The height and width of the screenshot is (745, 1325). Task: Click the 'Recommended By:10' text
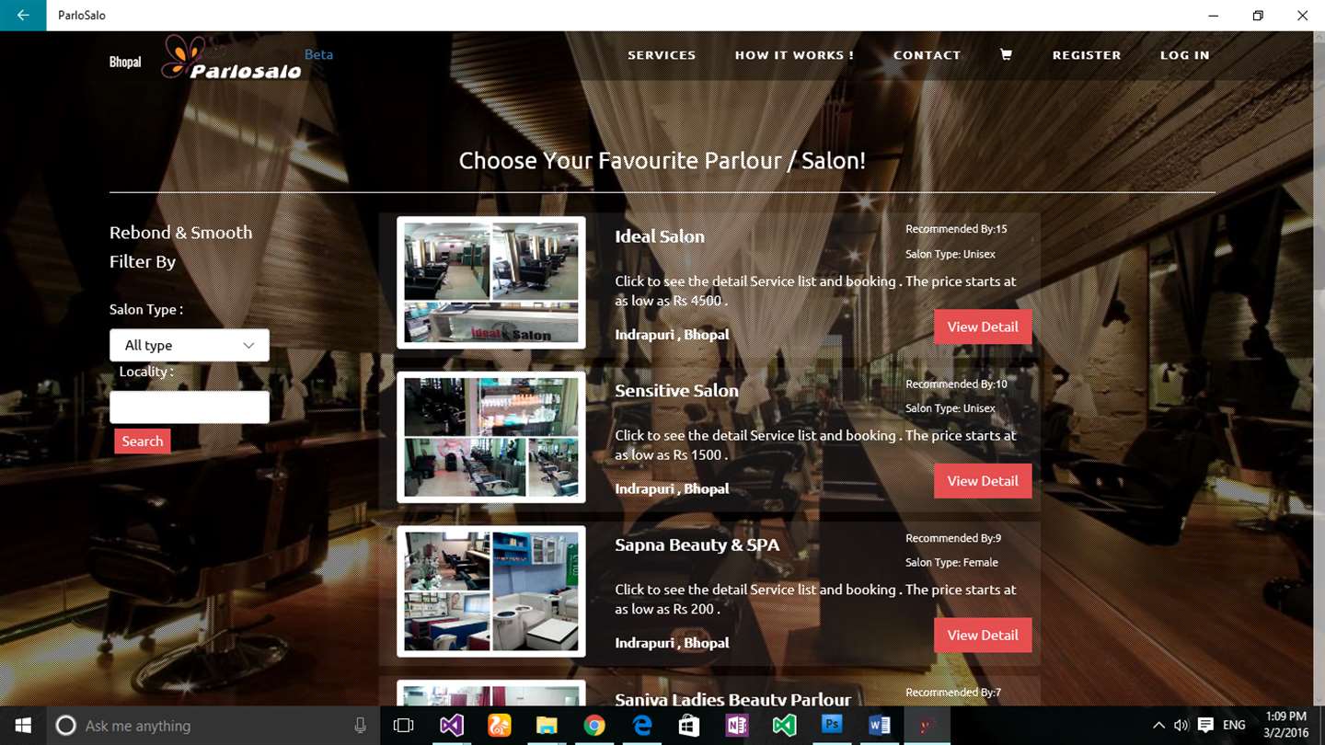956,384
